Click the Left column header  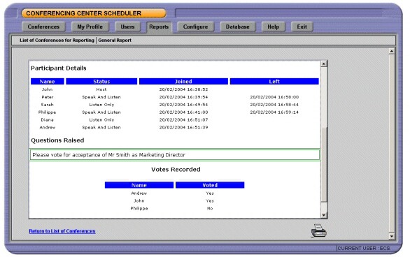pos(274,82)
